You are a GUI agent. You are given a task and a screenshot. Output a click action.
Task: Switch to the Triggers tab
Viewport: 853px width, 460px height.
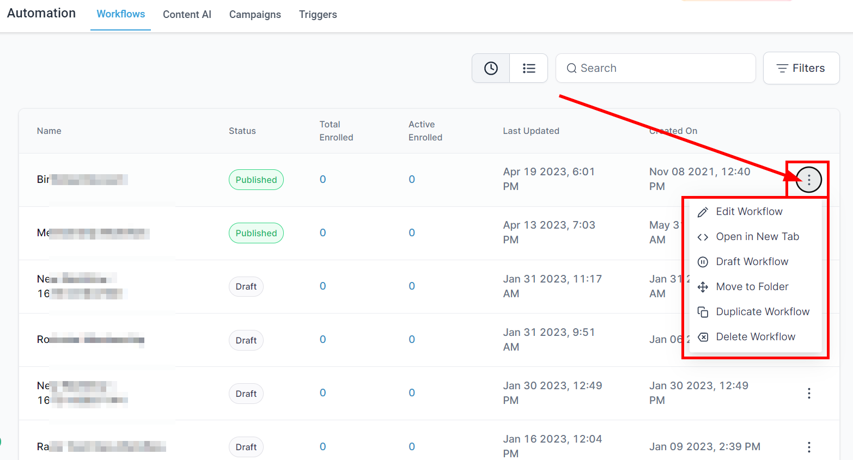318,15
